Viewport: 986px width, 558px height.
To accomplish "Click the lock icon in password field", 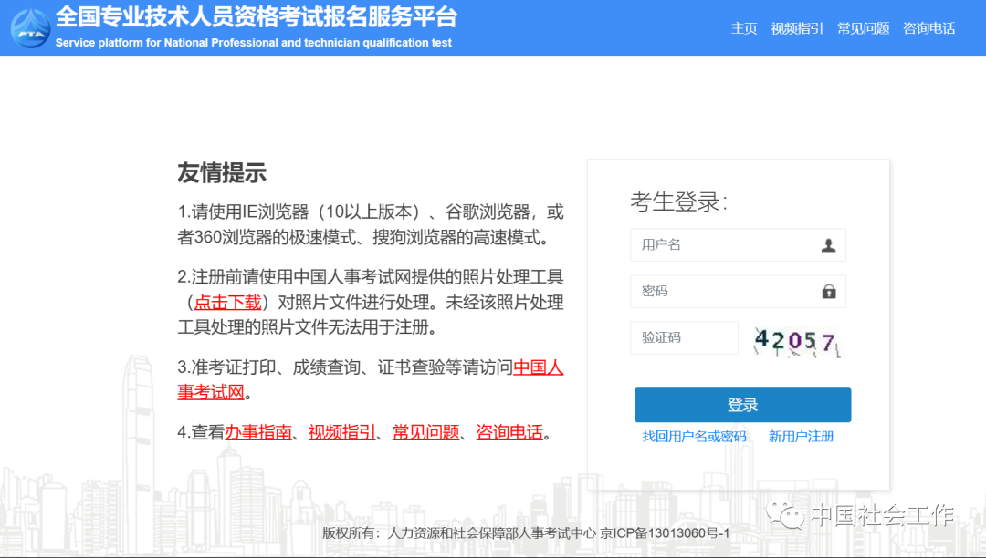I will click(x=829, y=291).
